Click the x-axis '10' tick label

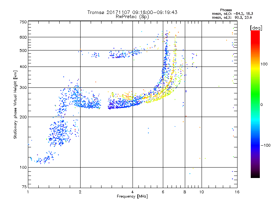coord(202,192)
